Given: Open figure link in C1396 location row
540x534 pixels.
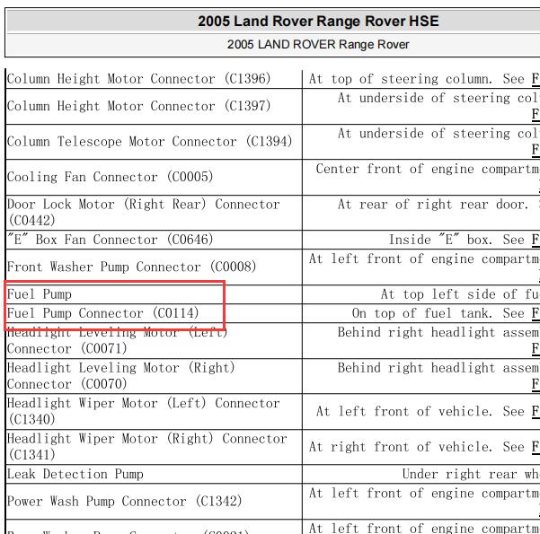Looking at the screenshot, I should pyautogui.click(x=536, y=79).
